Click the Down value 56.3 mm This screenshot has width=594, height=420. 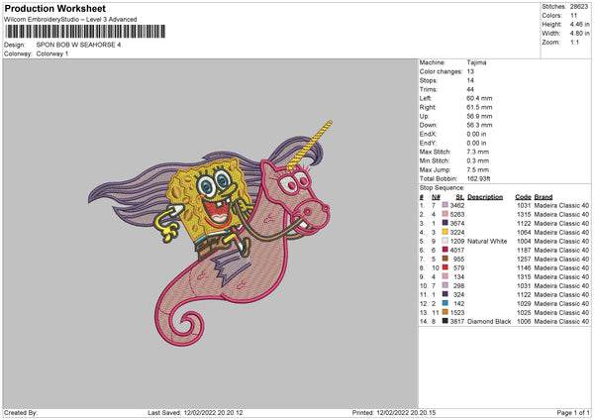[479, 125]
